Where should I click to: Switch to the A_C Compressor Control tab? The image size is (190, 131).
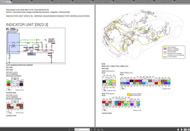pos(164,2)
